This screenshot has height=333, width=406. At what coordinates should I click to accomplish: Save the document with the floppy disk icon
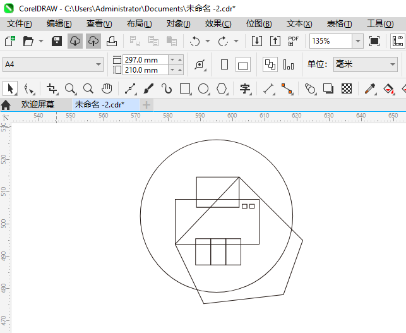57,41
